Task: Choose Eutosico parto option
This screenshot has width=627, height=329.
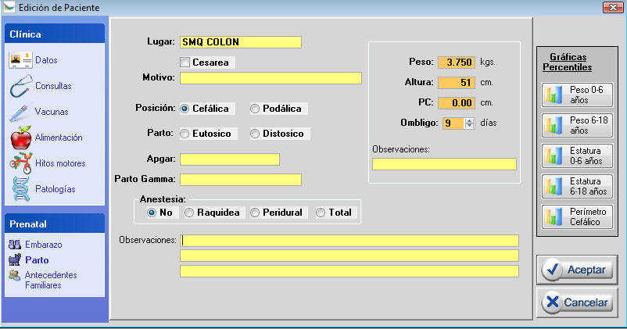Action: tap(185, 134)
